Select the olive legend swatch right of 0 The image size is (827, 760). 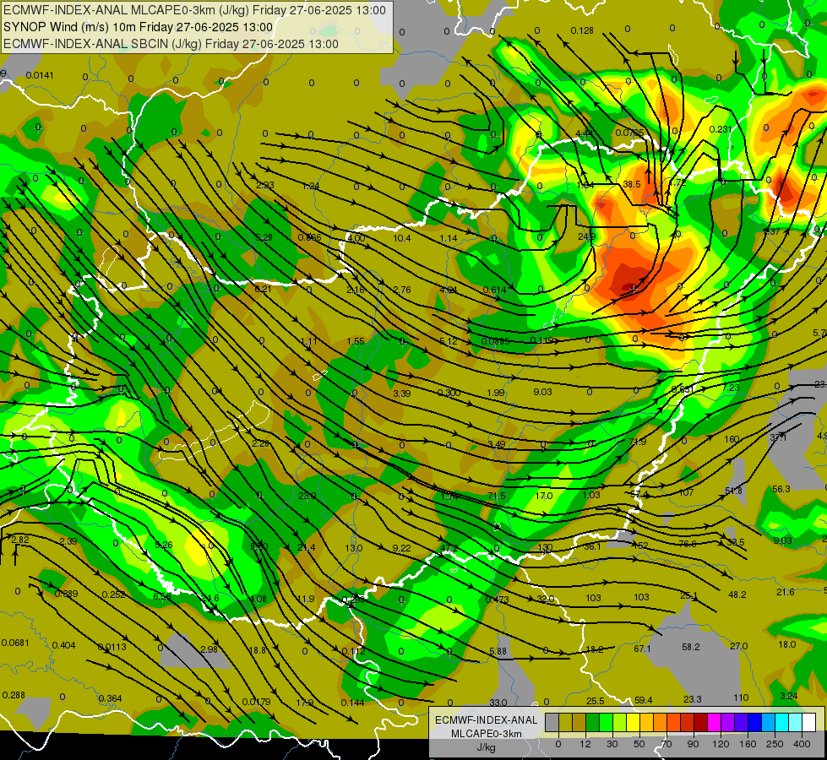pos(565,723)
